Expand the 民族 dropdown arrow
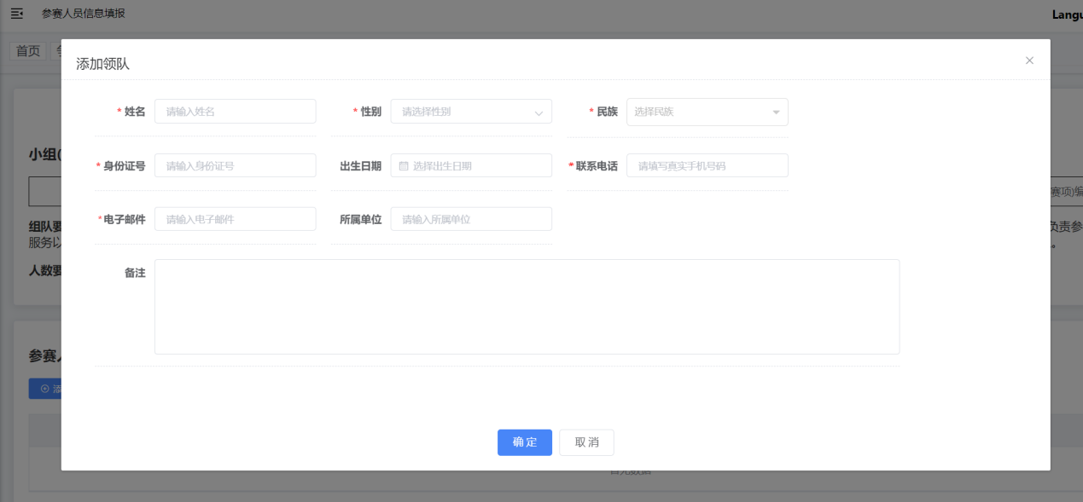 tap(776, 113)
